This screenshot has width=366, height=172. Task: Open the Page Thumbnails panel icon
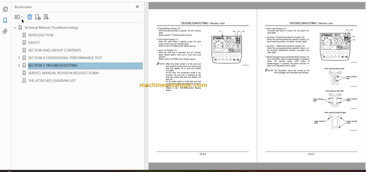coord(5,10)
